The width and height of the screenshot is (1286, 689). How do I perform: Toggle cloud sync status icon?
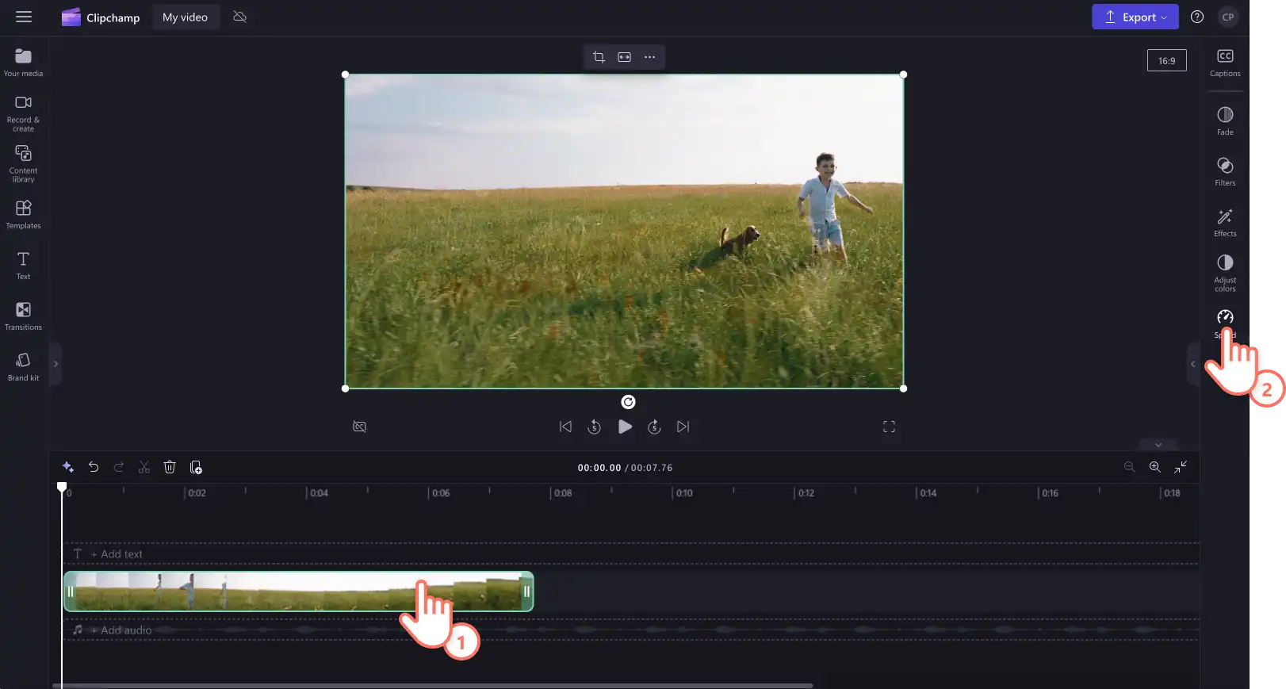[x=239, y=17]
